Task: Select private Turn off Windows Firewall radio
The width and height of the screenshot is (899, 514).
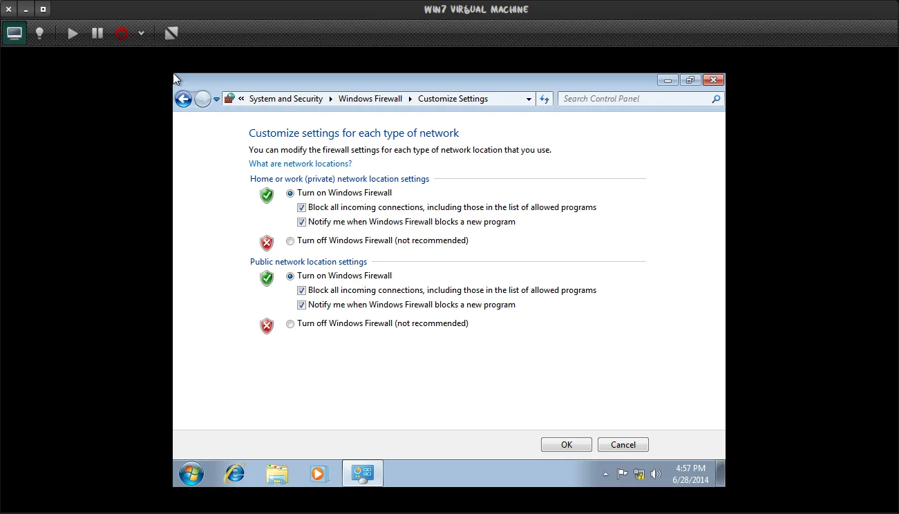Action: [x=290, y=241]
